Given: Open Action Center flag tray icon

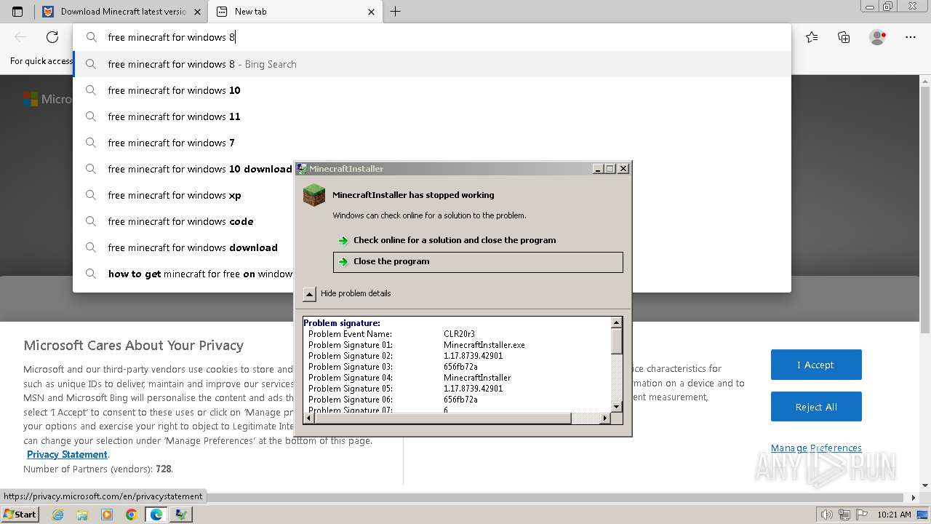Looking at the screenshot, I should coord(860,515).
